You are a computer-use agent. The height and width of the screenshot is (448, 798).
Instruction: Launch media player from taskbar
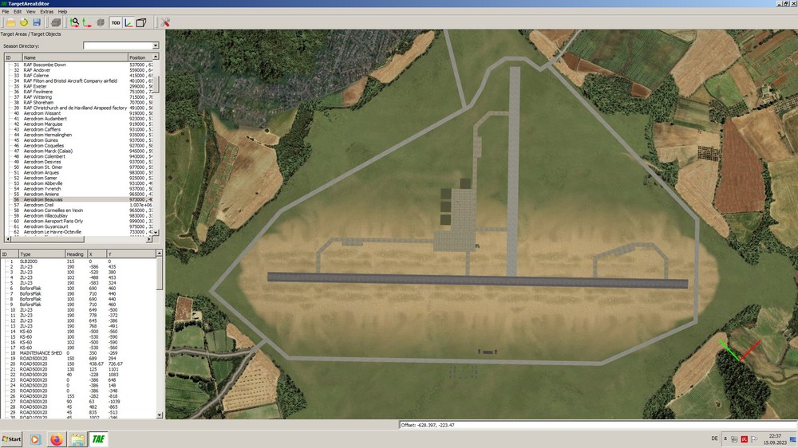pos(35,439)
